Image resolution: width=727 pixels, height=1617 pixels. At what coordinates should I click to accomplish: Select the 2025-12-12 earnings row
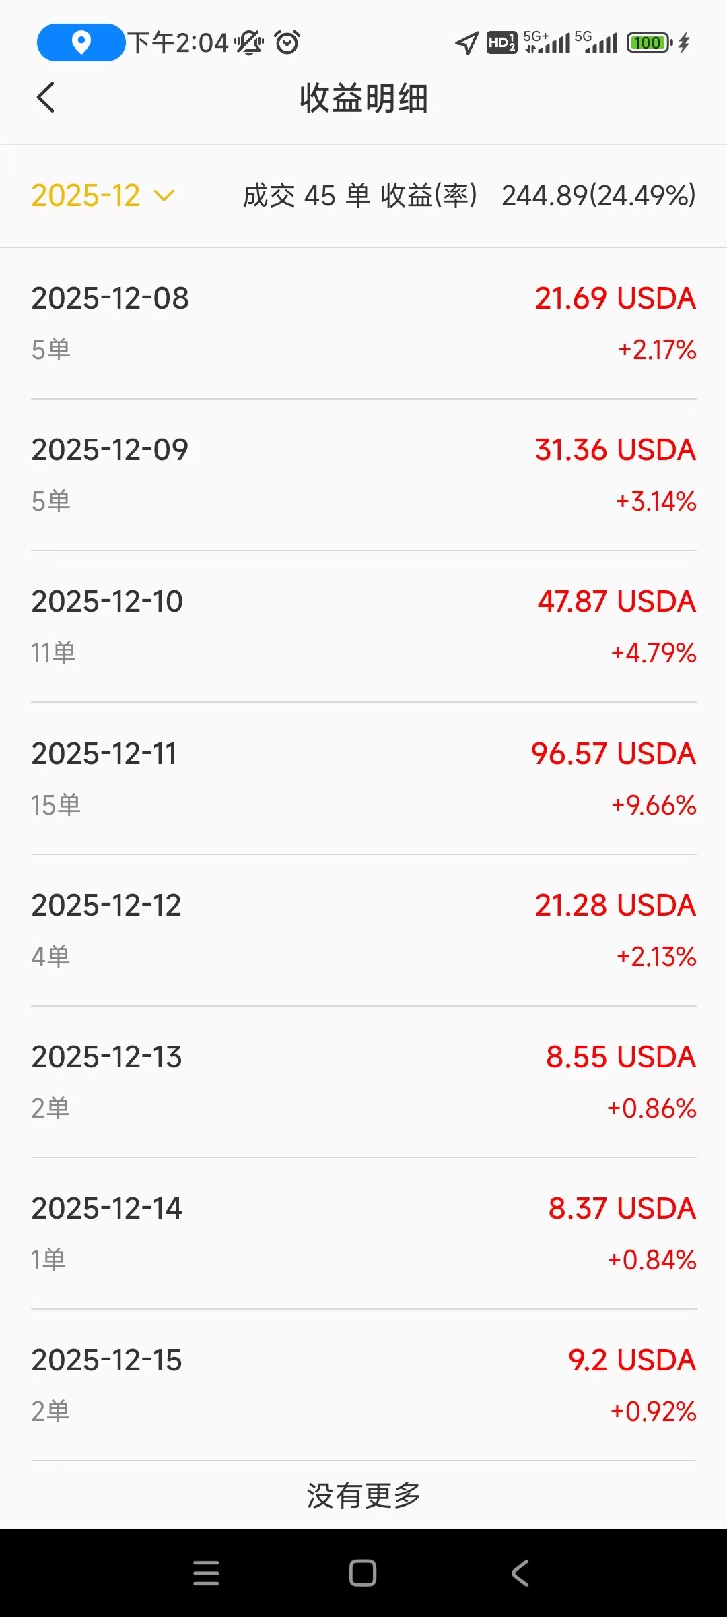click(x=363, y=930)
